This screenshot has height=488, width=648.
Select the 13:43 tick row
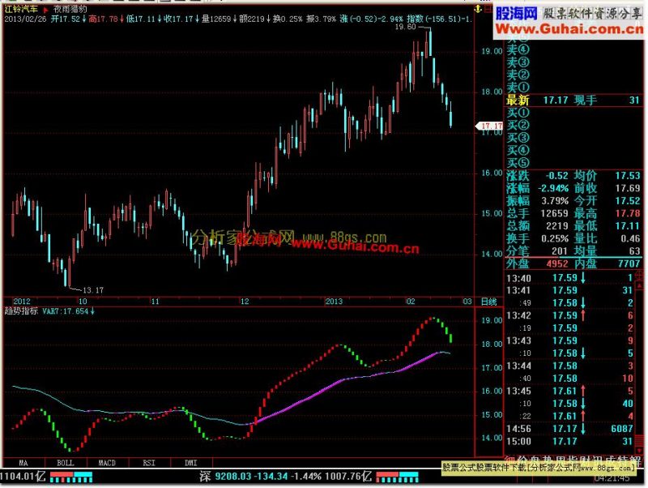tap(570, 340)
